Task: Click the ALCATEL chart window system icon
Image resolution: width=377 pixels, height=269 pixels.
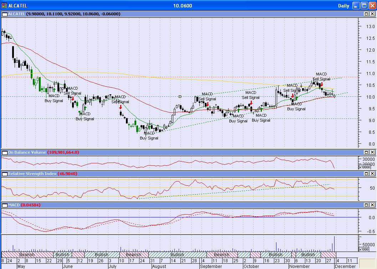Action: [4, 6]
